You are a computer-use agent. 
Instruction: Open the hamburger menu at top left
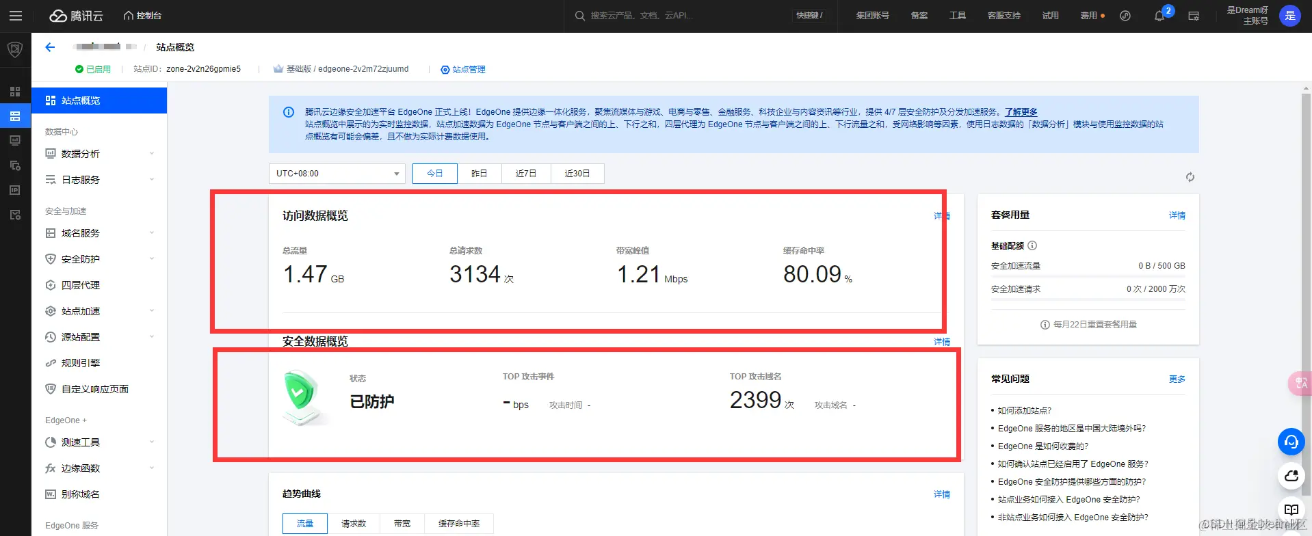tap(16, 16)
